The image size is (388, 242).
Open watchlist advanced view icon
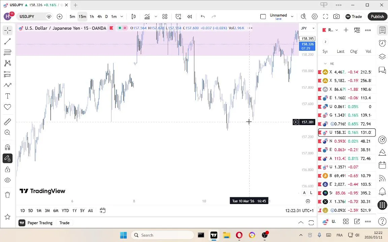(357, 30)
